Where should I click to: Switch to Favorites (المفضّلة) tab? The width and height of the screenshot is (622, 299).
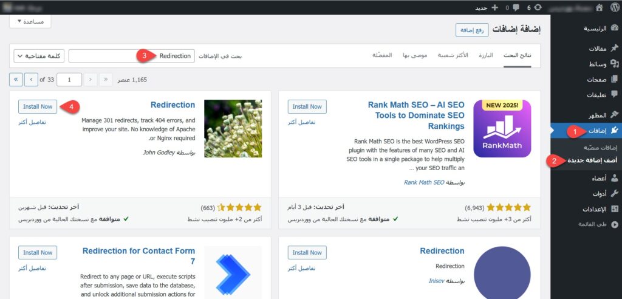click(382, 55)
